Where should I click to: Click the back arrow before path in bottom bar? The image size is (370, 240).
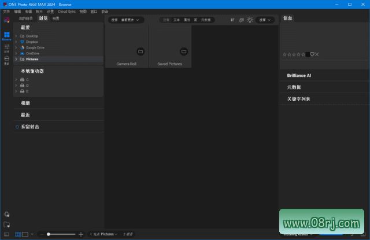click(x=91, y=234)
